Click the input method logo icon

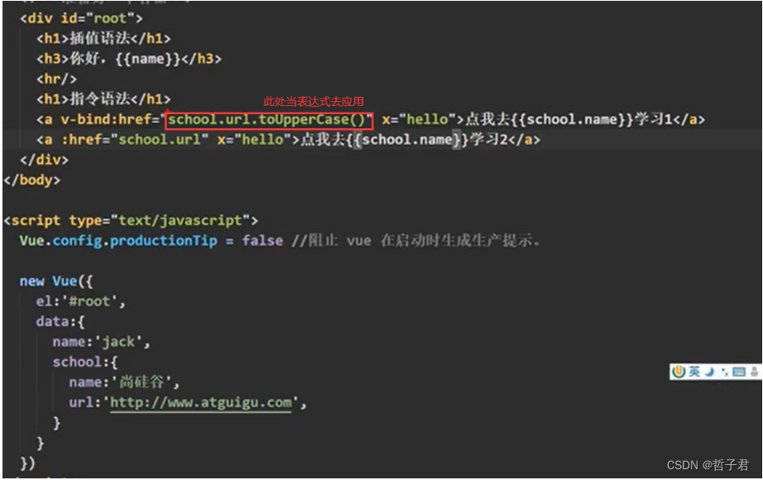point(679,372)
